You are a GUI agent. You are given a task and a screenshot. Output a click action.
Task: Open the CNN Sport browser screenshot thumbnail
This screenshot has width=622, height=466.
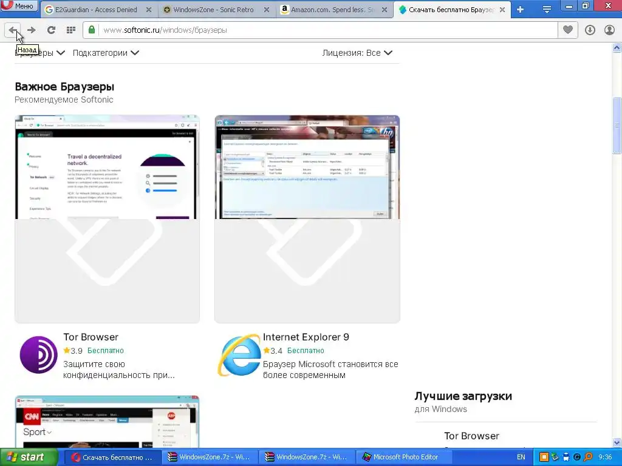coord(107,422)
